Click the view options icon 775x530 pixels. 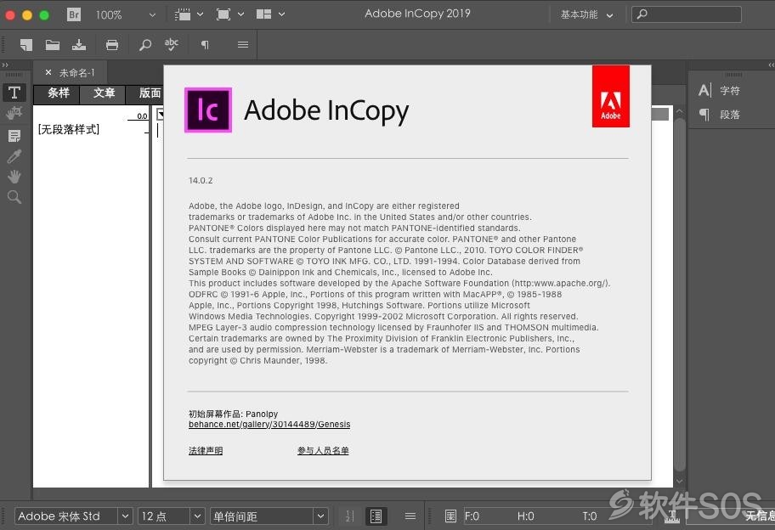pos(183,14)
